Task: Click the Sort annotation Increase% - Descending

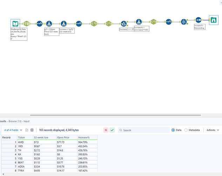Action: click(200, 27)
